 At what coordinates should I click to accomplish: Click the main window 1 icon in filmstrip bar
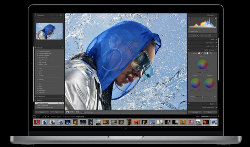tap(34, 116)
